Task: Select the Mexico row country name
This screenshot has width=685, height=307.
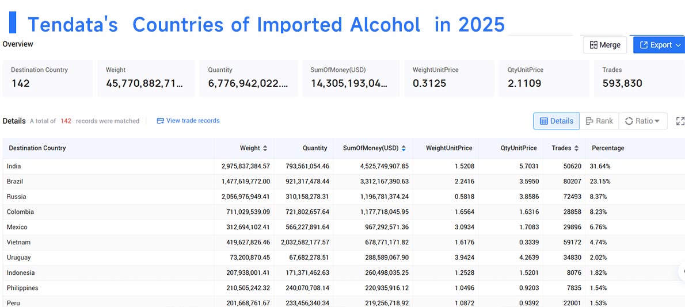Action: tap(17, 227)
